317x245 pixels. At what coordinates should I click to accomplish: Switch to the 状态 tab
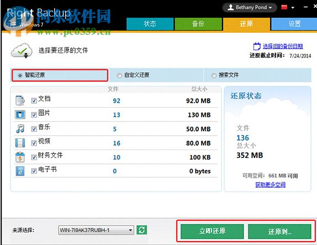(150, 24)
